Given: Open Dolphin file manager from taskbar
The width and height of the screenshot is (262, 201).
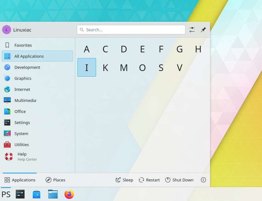Looking at the screenshot, I should point(53,194).
